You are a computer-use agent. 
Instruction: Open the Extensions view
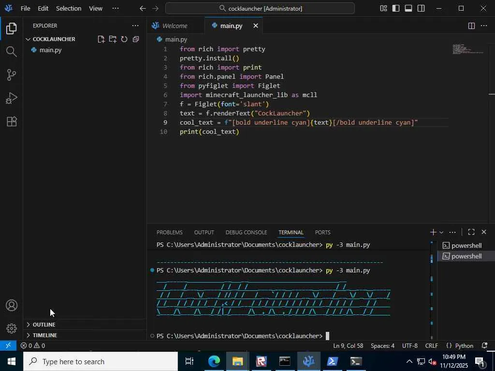tap(12, 121)
